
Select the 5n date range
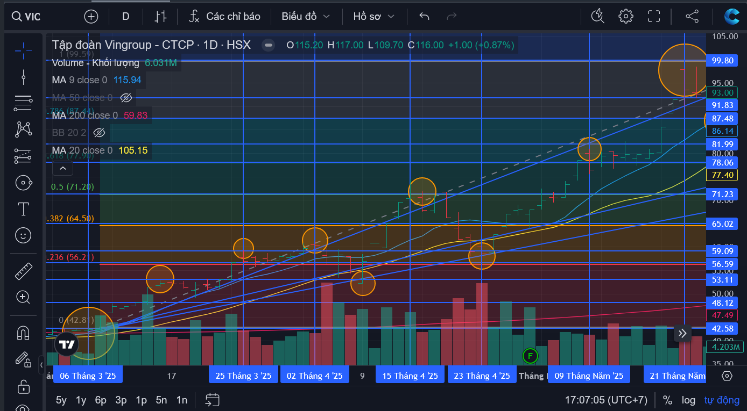pyautogui.click(x=161, y=400)
